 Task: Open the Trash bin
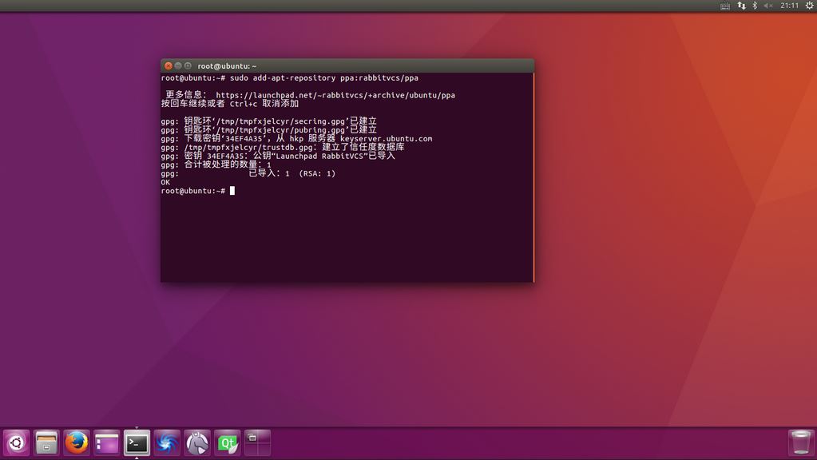(799, 442)
